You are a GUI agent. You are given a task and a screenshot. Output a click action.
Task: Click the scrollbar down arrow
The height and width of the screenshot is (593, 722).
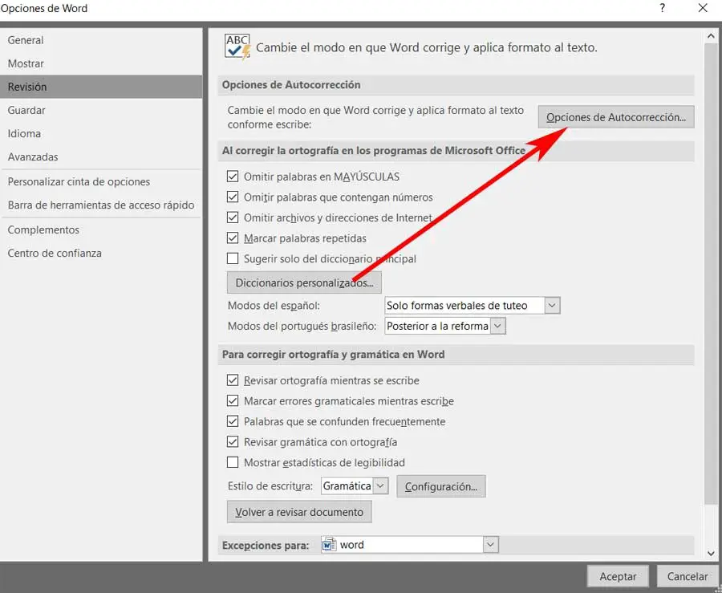pyautogui.click(x=711, y=554)
